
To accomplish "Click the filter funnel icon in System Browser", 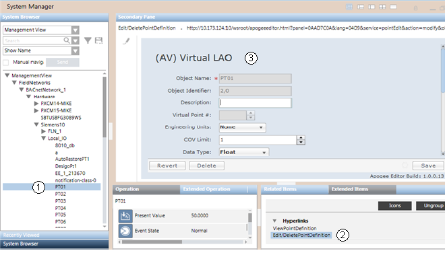I will coord(88,40).
